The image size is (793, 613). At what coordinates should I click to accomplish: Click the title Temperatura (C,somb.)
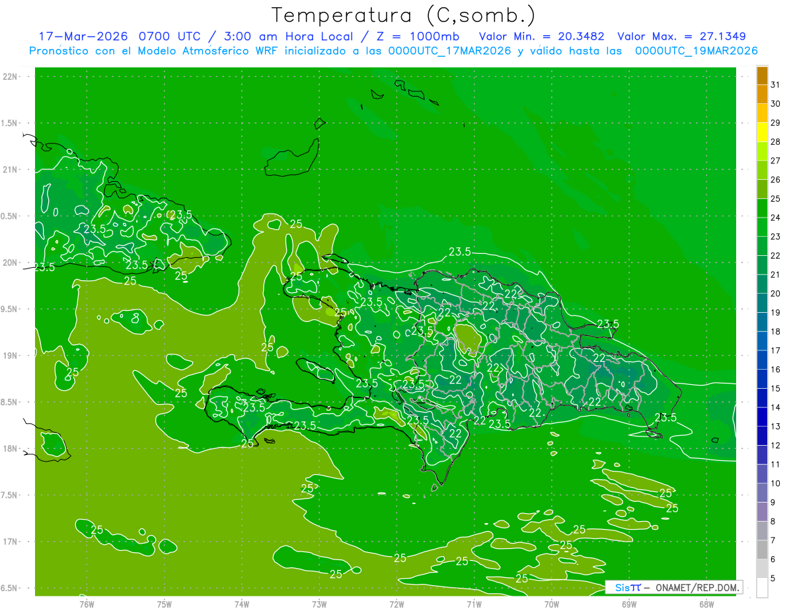click(x=404, y=15)
